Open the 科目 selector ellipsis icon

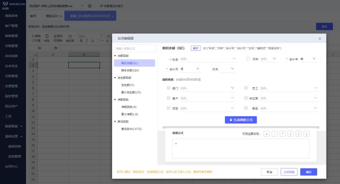coord(234,59)
